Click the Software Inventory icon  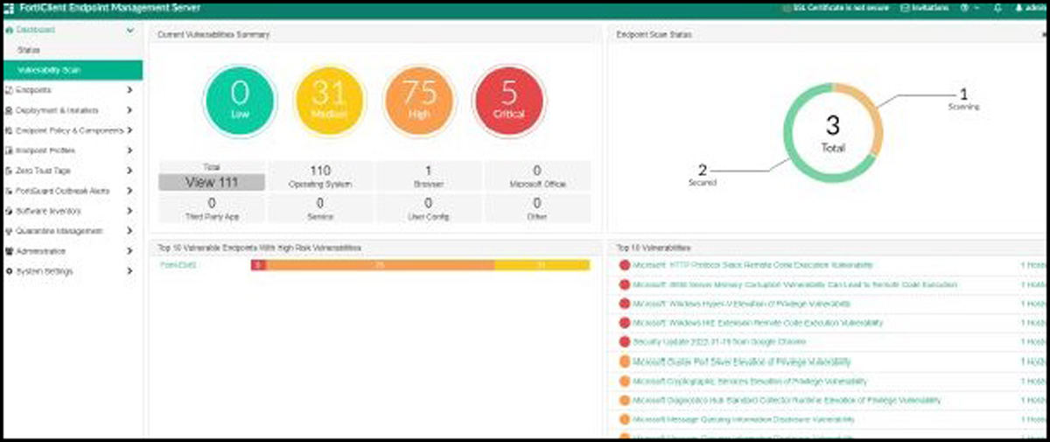9,211
